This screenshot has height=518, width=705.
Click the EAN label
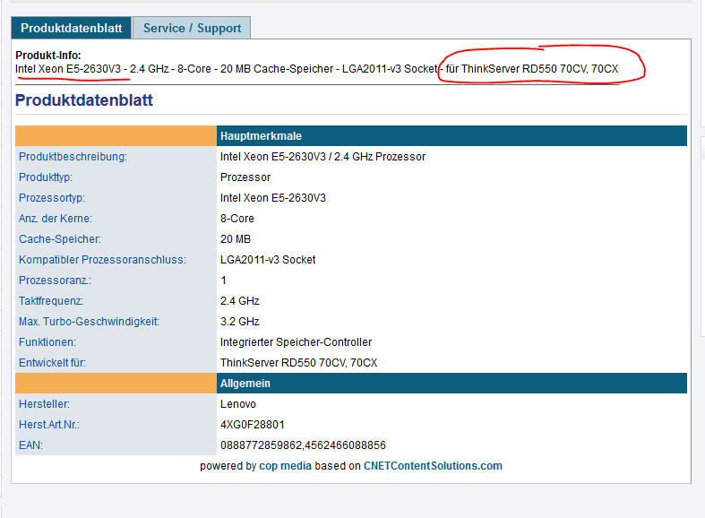[30, 445]
